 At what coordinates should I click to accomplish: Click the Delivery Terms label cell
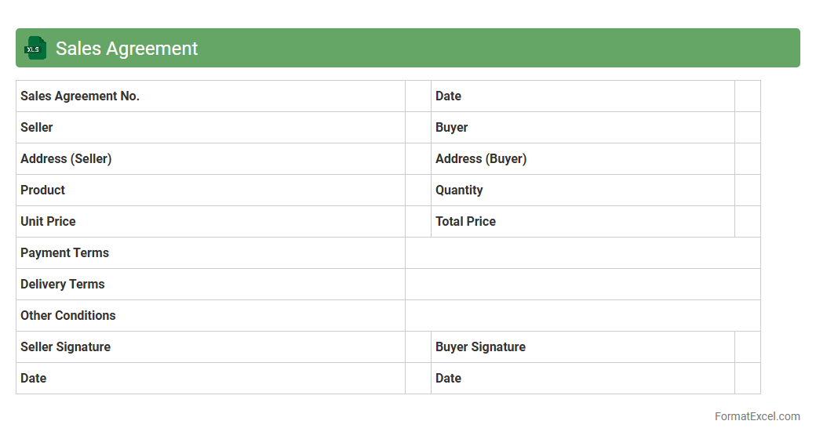62,284
